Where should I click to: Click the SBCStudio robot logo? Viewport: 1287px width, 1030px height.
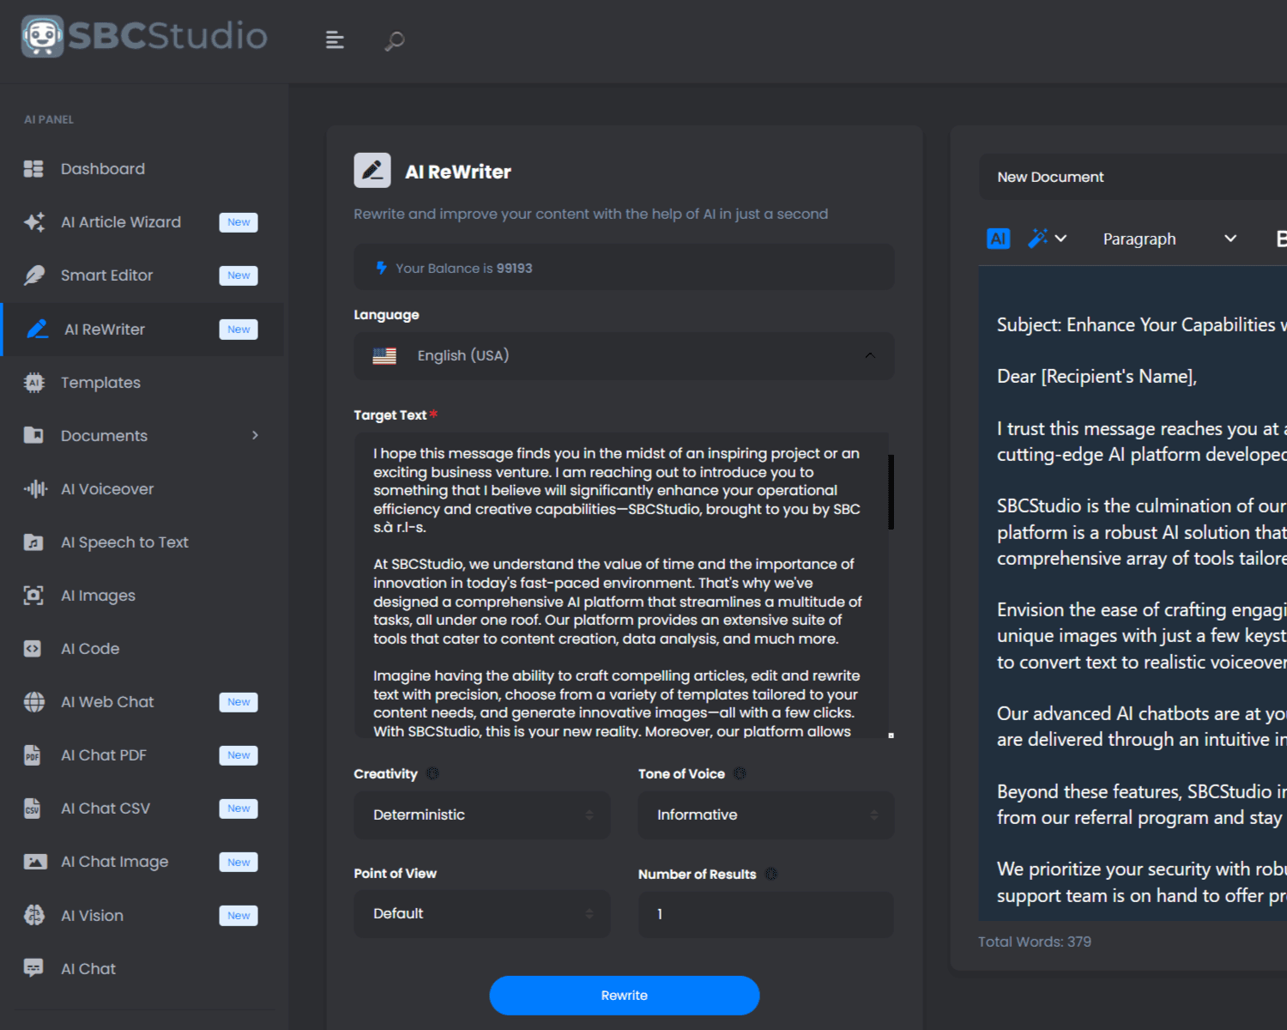(43, 36)
